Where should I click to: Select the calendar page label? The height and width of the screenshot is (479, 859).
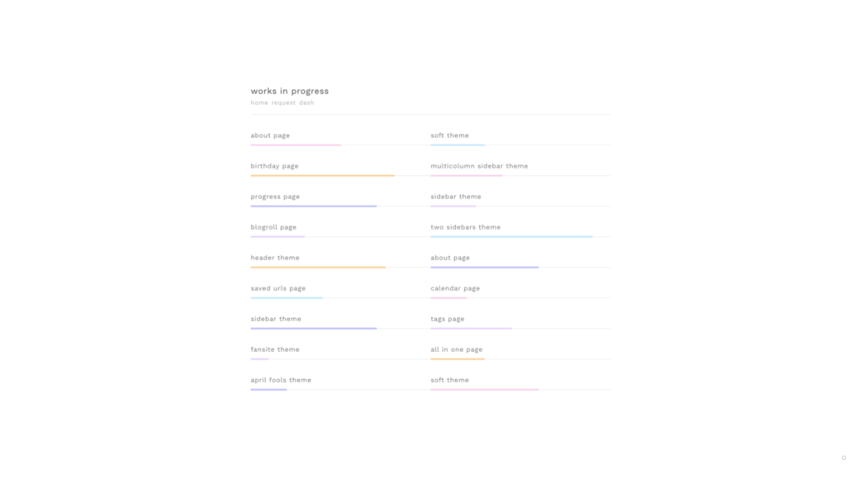455,288
